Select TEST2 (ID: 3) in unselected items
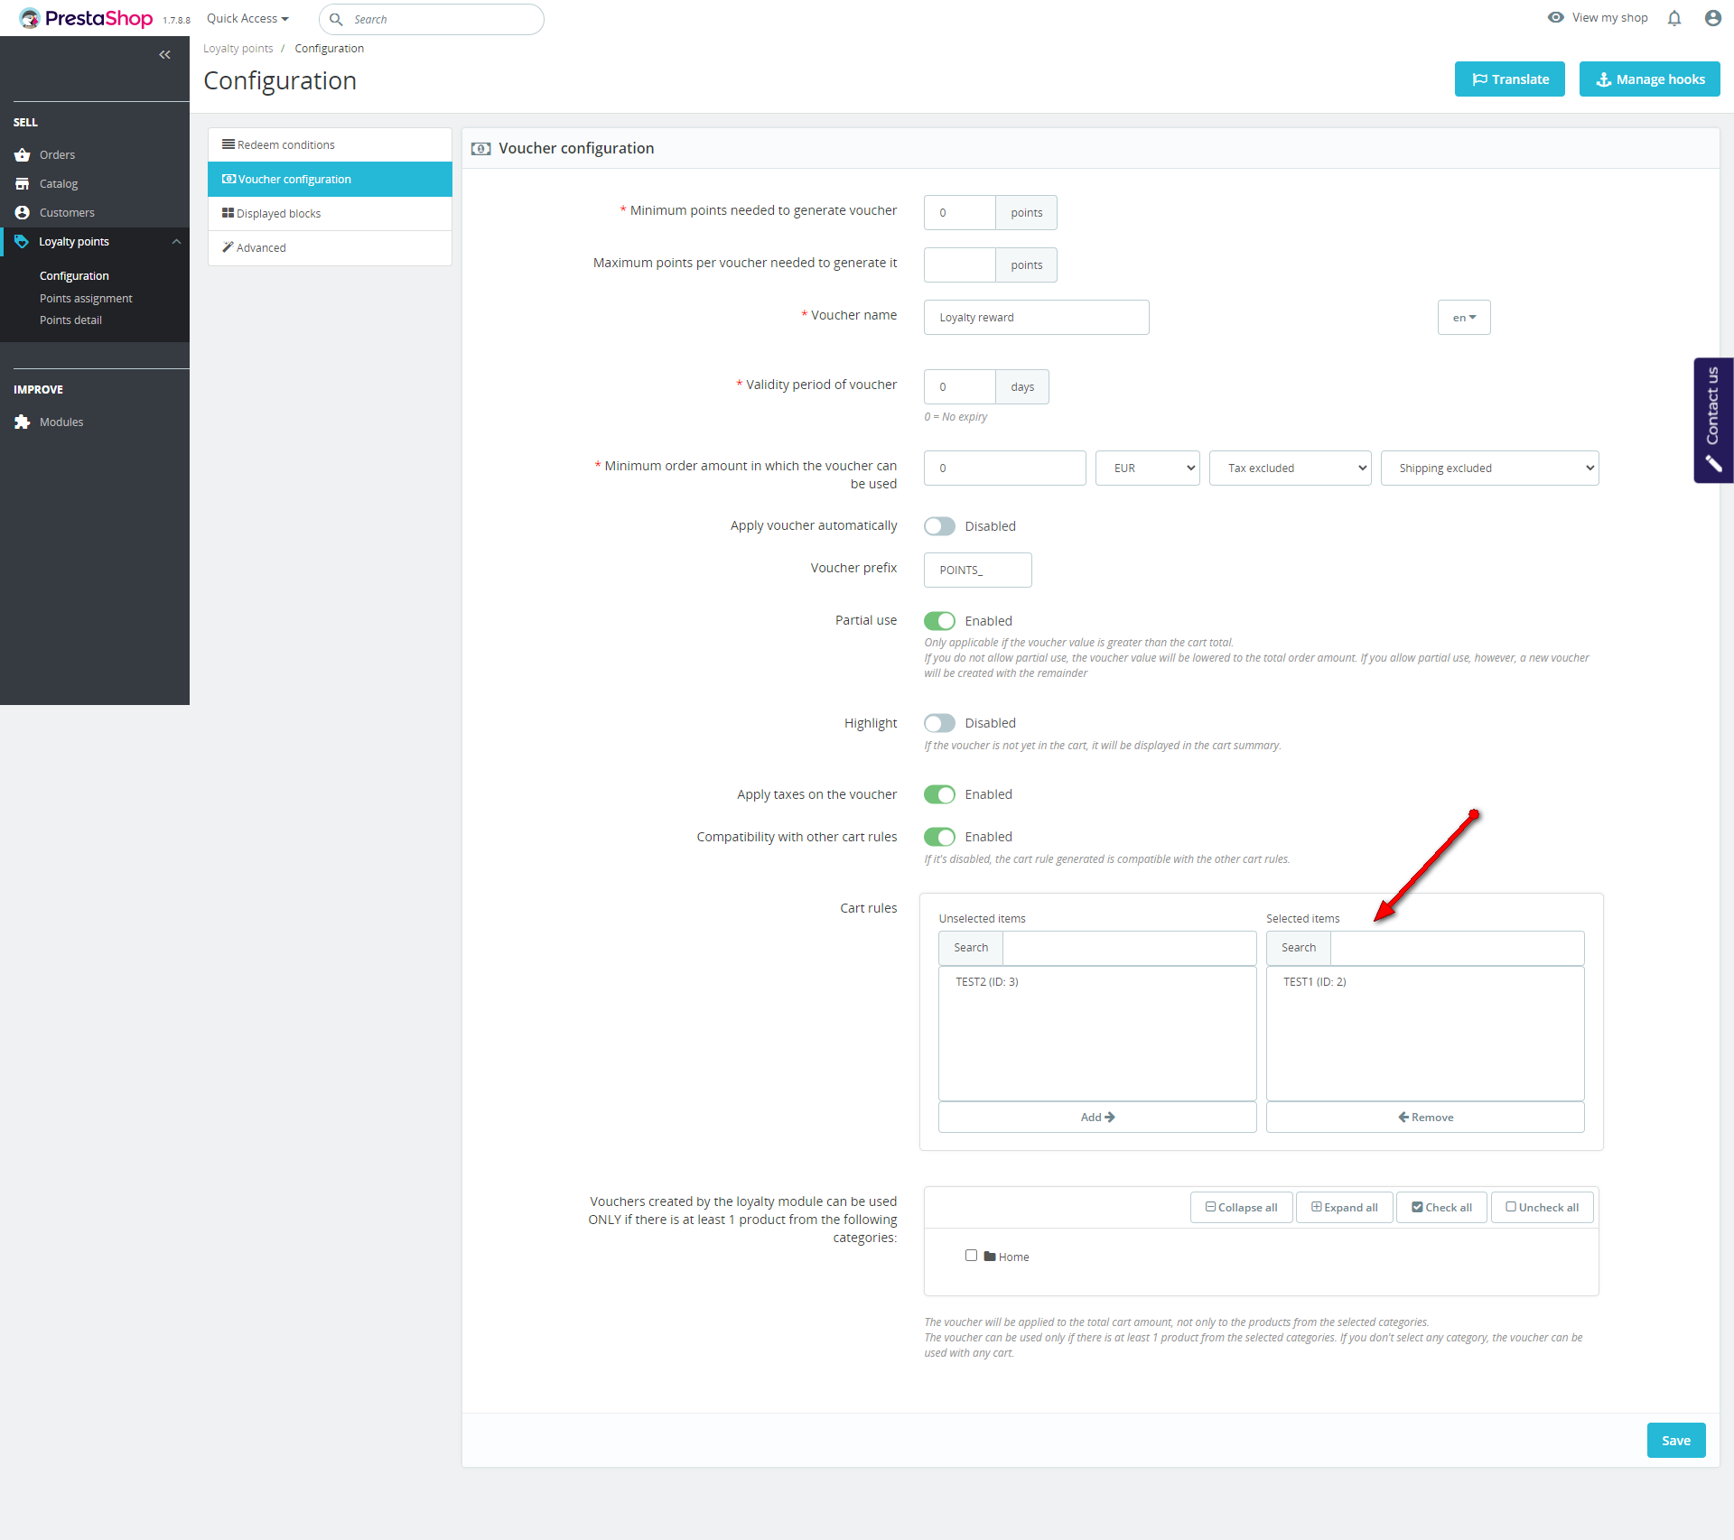 (x=987, y=982)
